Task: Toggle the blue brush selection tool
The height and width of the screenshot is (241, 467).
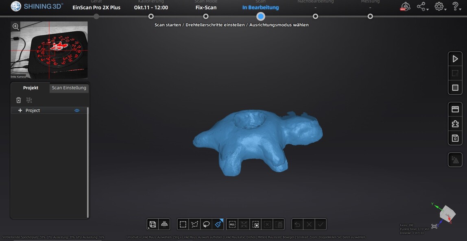Action: click(218, 224)
